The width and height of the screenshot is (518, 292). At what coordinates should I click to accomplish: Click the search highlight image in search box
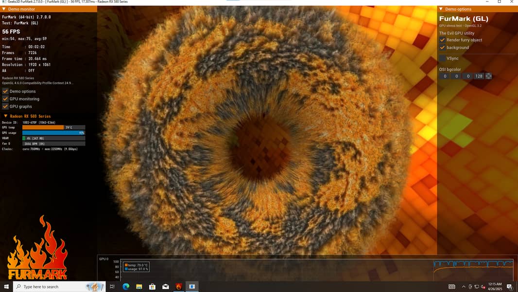point(94,287)
